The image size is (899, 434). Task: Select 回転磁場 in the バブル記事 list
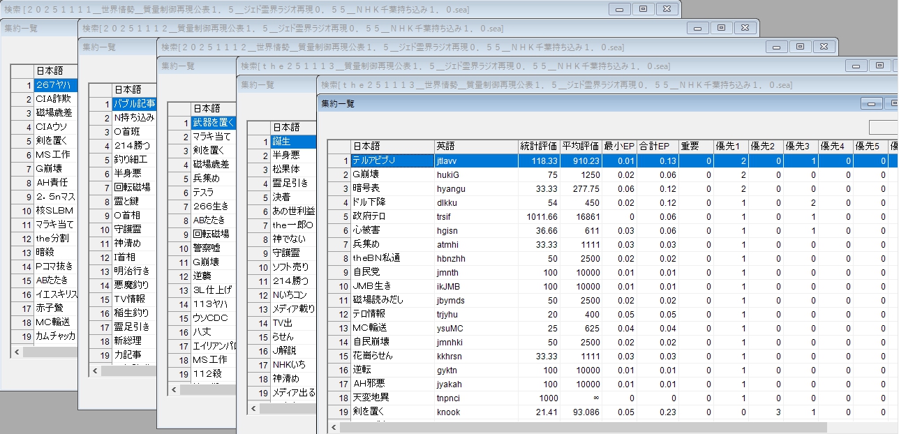coord(132,187)
